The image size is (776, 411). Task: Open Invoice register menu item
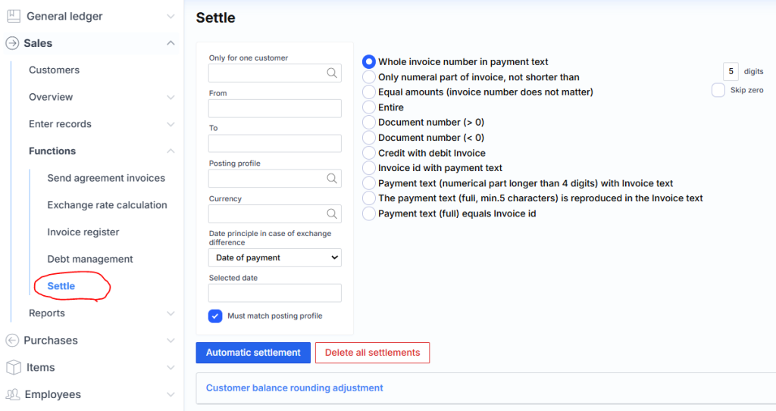[83, 232]
